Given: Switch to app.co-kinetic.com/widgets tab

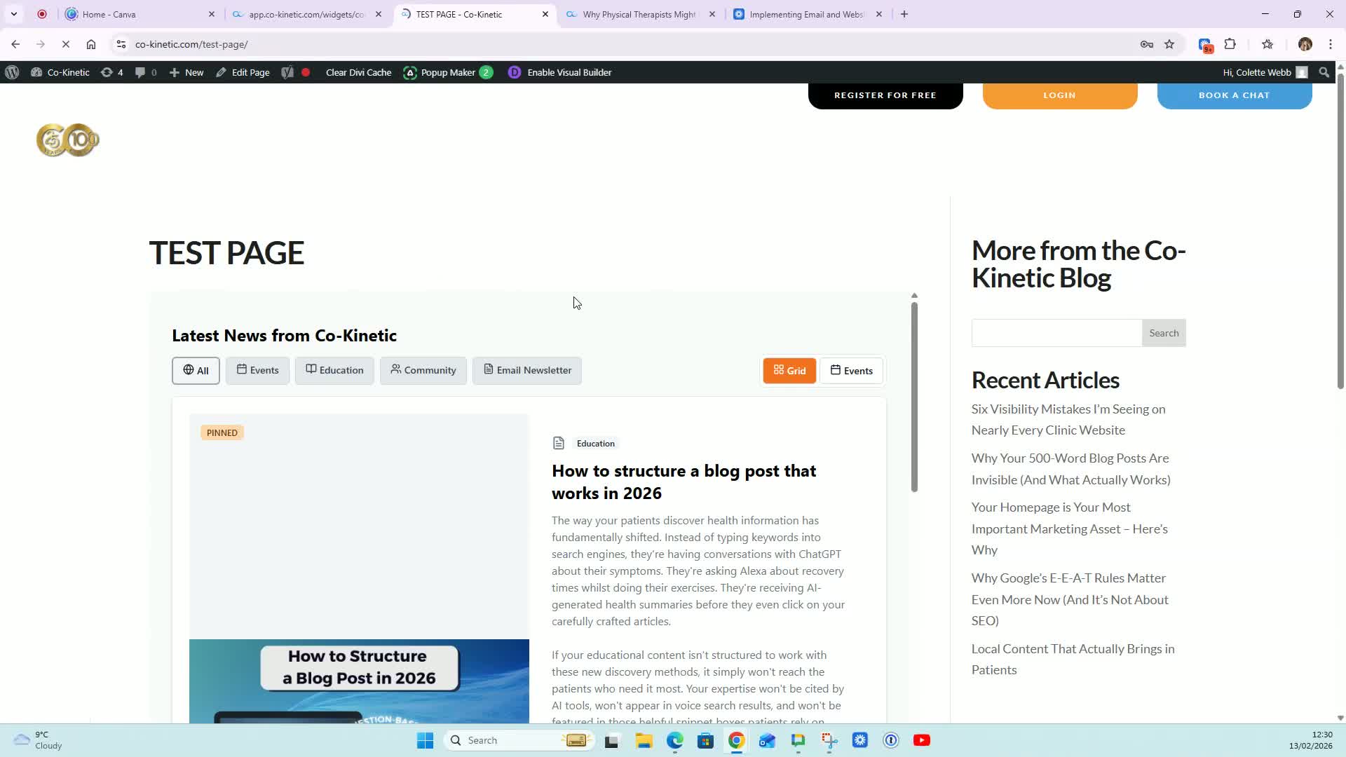Looking at the screenshot, I should [306, 14].
